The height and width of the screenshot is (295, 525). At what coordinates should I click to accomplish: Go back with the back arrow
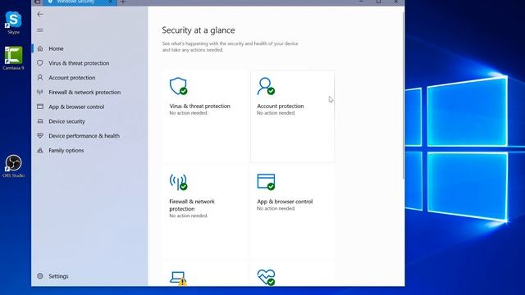pos(40,14)
